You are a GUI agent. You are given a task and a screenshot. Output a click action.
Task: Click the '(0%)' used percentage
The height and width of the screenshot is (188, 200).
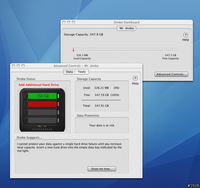116,88
